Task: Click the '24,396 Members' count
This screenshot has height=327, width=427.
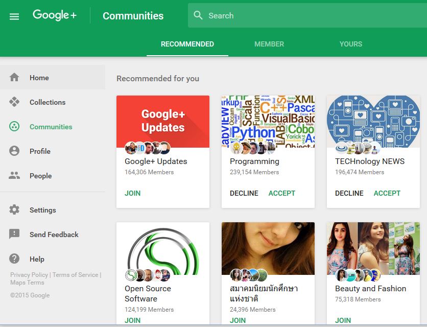Action: 253,310
